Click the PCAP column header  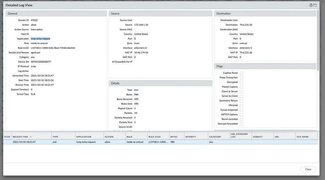click(x=7, y=137)
